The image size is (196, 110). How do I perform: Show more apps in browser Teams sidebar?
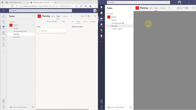pos(3,50)
